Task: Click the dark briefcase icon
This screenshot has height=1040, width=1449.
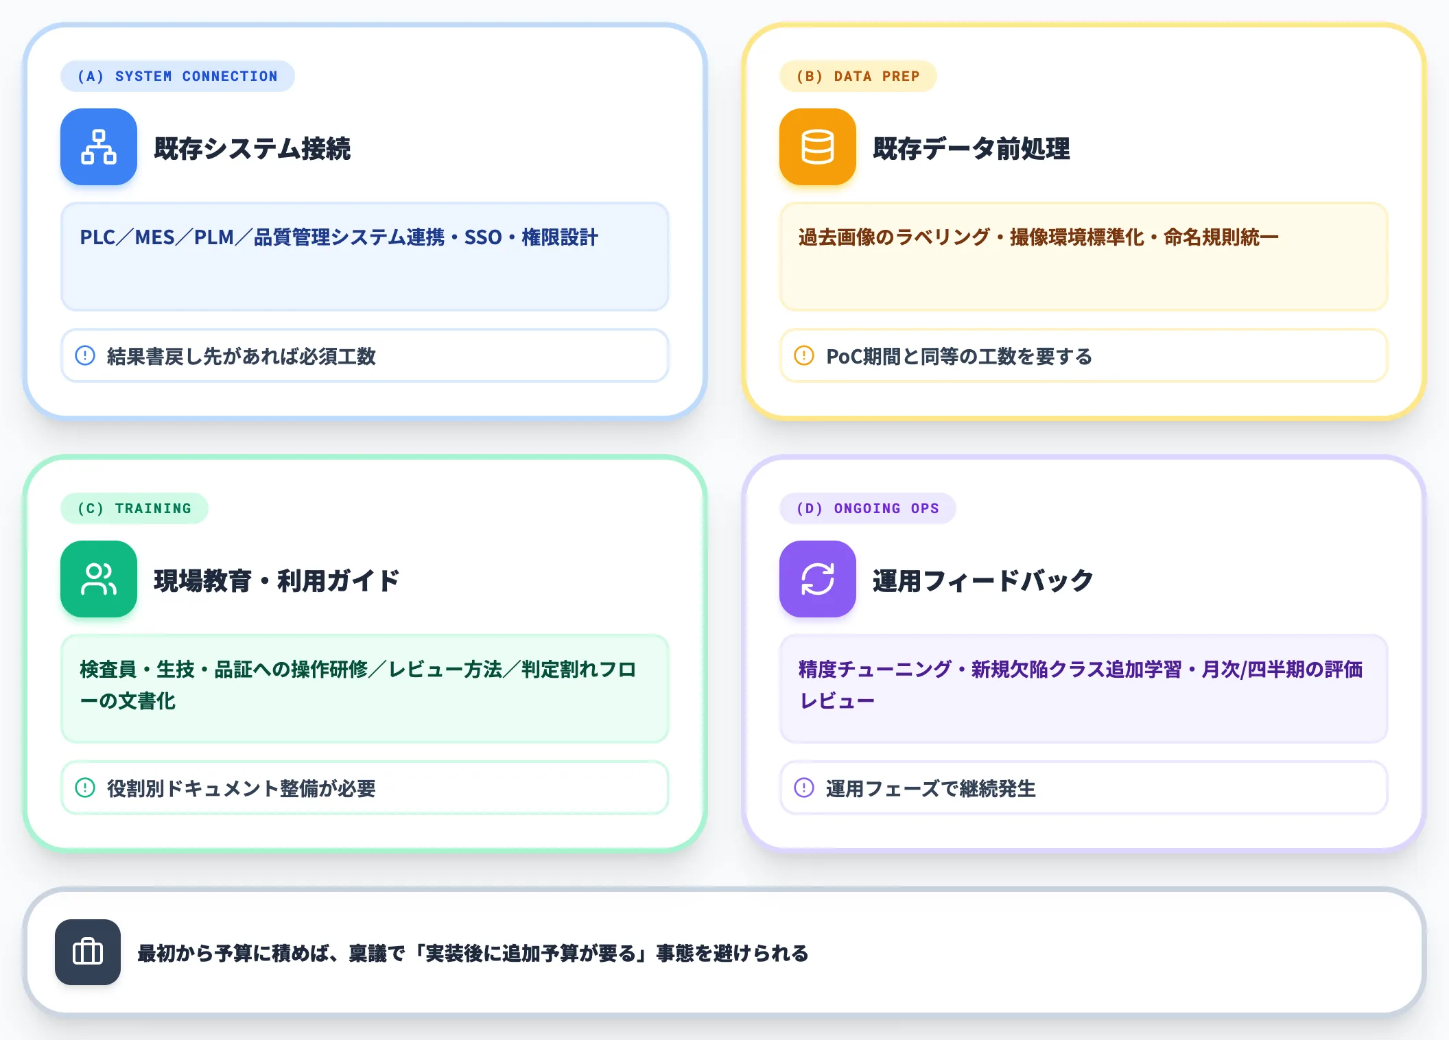Action: coord(88,952)
